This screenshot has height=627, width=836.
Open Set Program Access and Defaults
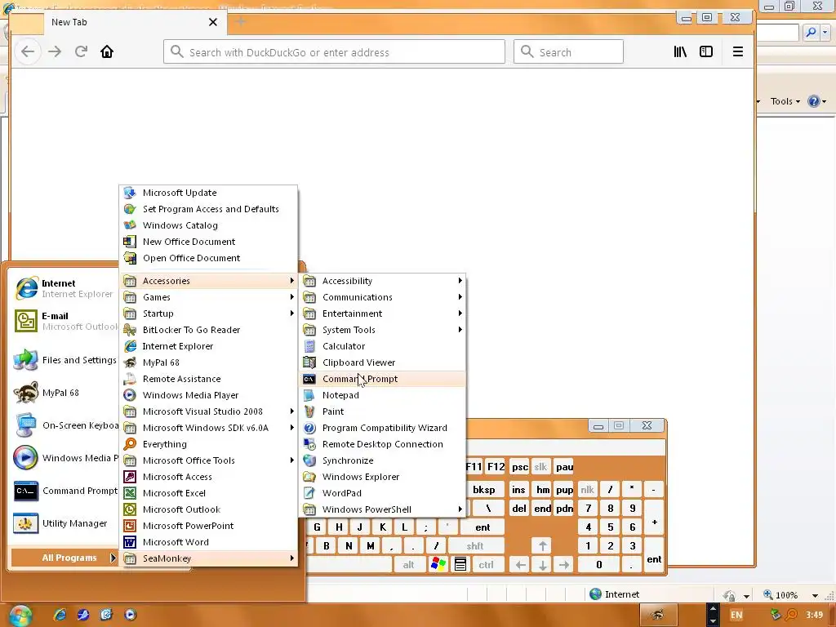click(x=208, y=209)
